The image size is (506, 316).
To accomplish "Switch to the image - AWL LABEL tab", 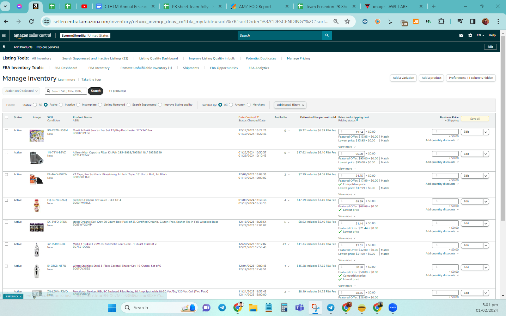I will click(x=394, y=6).
